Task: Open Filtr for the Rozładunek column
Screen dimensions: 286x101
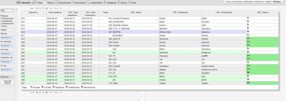Action: click(218, 12)
